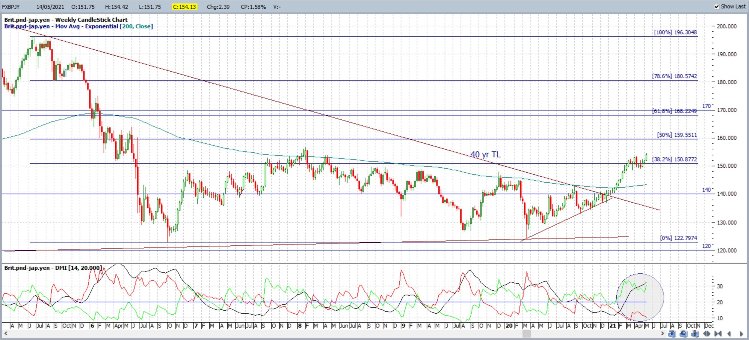Click the low value L:151.75

point(150,7)
